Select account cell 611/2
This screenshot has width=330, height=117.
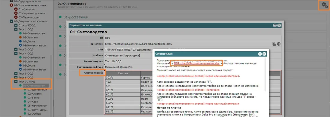tap(123, 112)
